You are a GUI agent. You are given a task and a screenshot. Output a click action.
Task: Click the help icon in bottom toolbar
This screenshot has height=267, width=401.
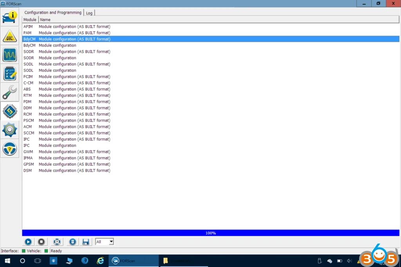57,242
